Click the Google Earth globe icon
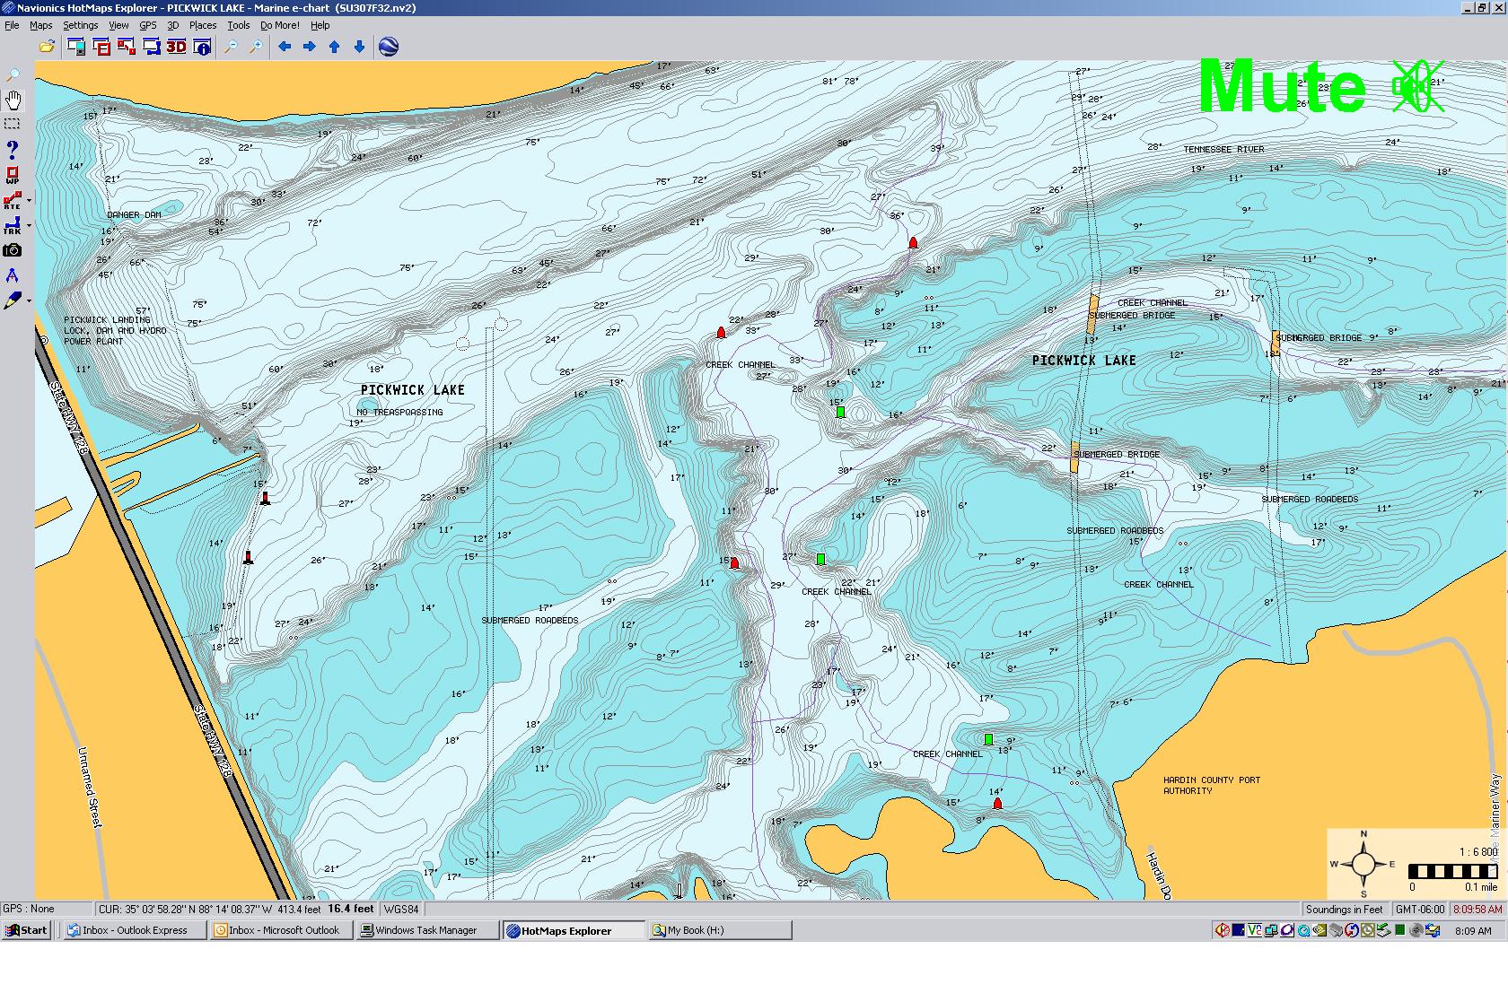The width and height of the screenshot is (1508, 993). click(x=389, y=47)
